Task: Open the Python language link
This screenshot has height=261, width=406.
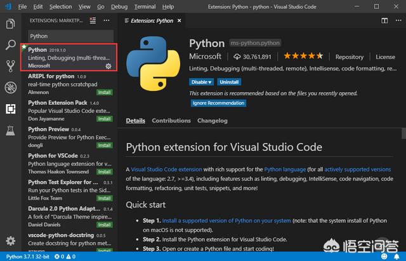Action: click(285, 170)
